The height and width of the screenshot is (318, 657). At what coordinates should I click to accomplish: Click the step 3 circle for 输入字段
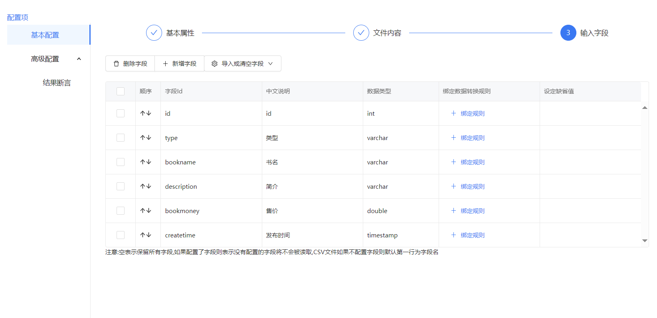pyautogui.click(x=568, y=33)
